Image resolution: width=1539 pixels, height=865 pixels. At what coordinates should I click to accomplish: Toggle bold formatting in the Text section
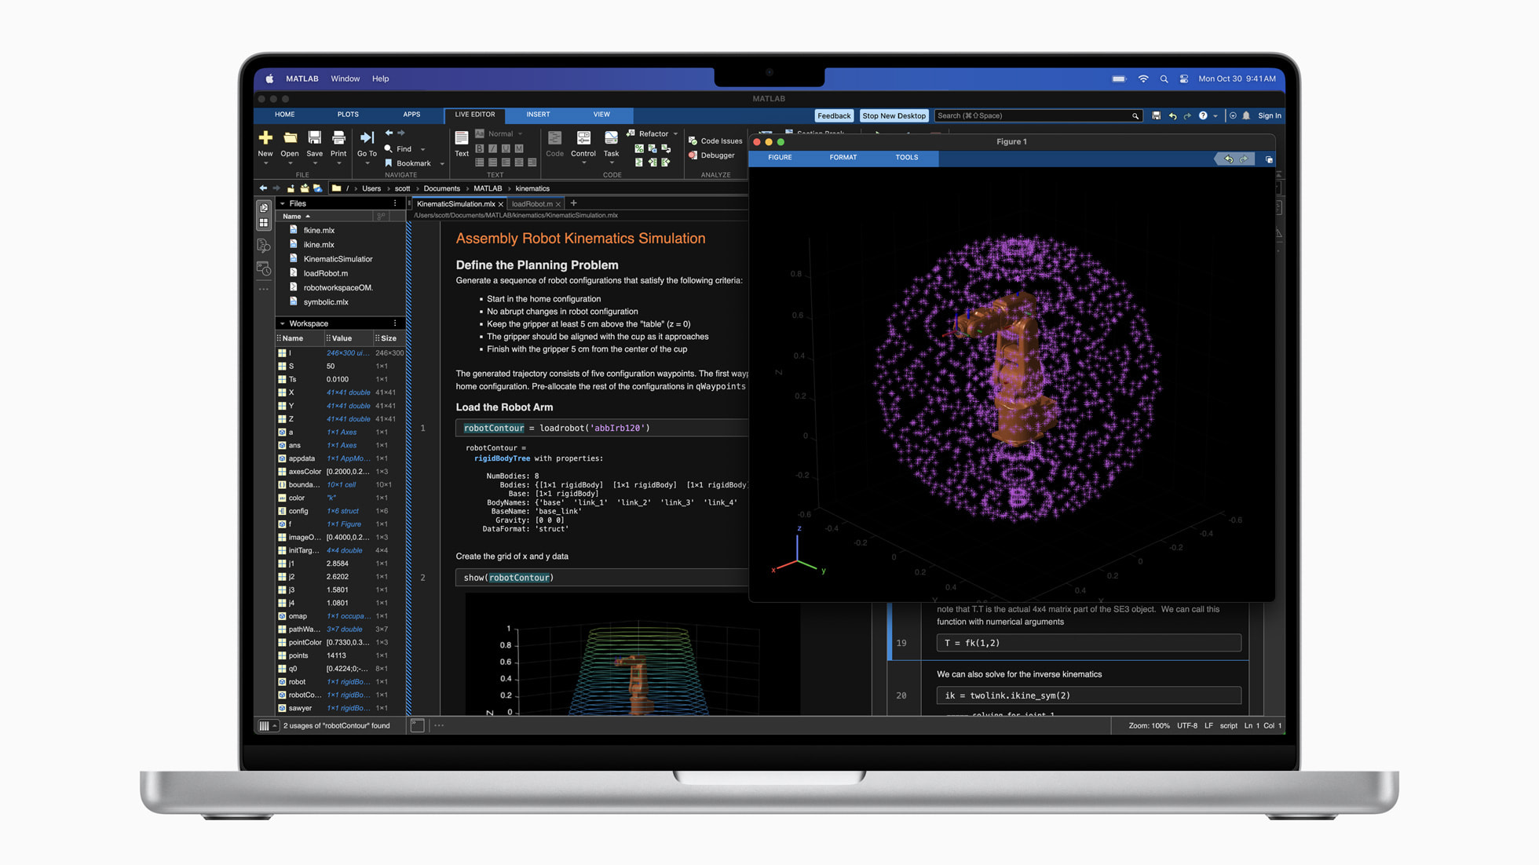pyautogui.click(x=480, y=149)
